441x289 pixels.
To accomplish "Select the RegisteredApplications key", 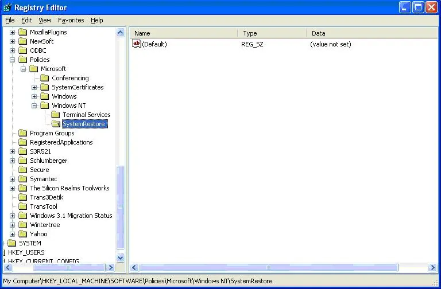I will click(x=61, y=142).
